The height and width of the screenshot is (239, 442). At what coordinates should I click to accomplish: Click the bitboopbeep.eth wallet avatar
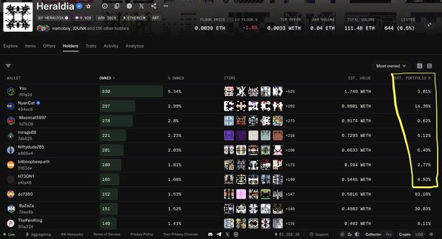(10, 165)
